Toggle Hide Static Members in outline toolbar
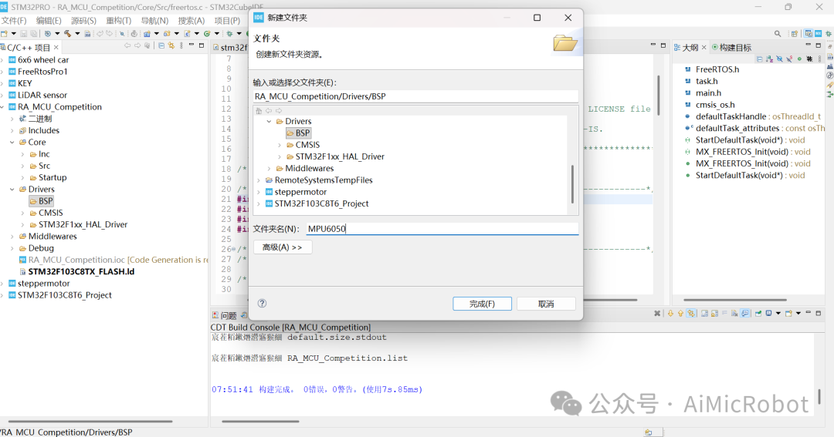 [789, 59]
